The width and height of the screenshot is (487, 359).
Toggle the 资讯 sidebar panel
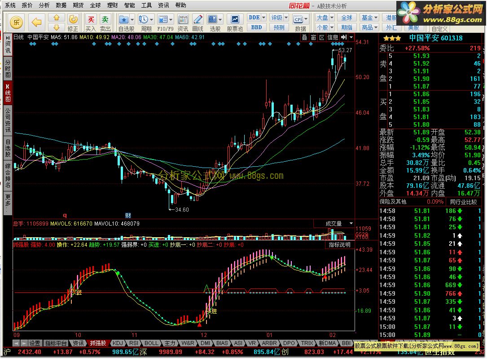pos(8,44)
